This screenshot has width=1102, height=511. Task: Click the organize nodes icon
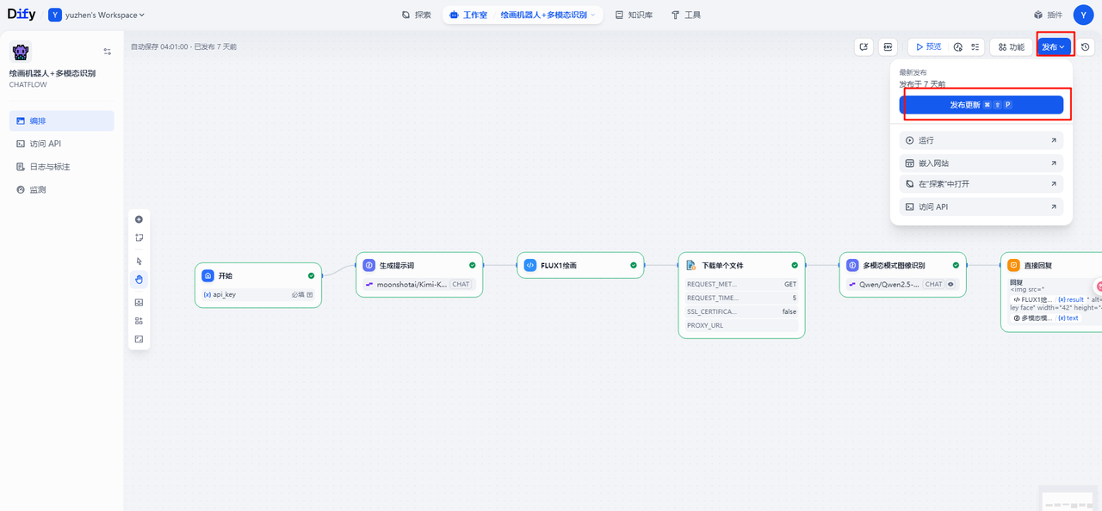[139, 321]
